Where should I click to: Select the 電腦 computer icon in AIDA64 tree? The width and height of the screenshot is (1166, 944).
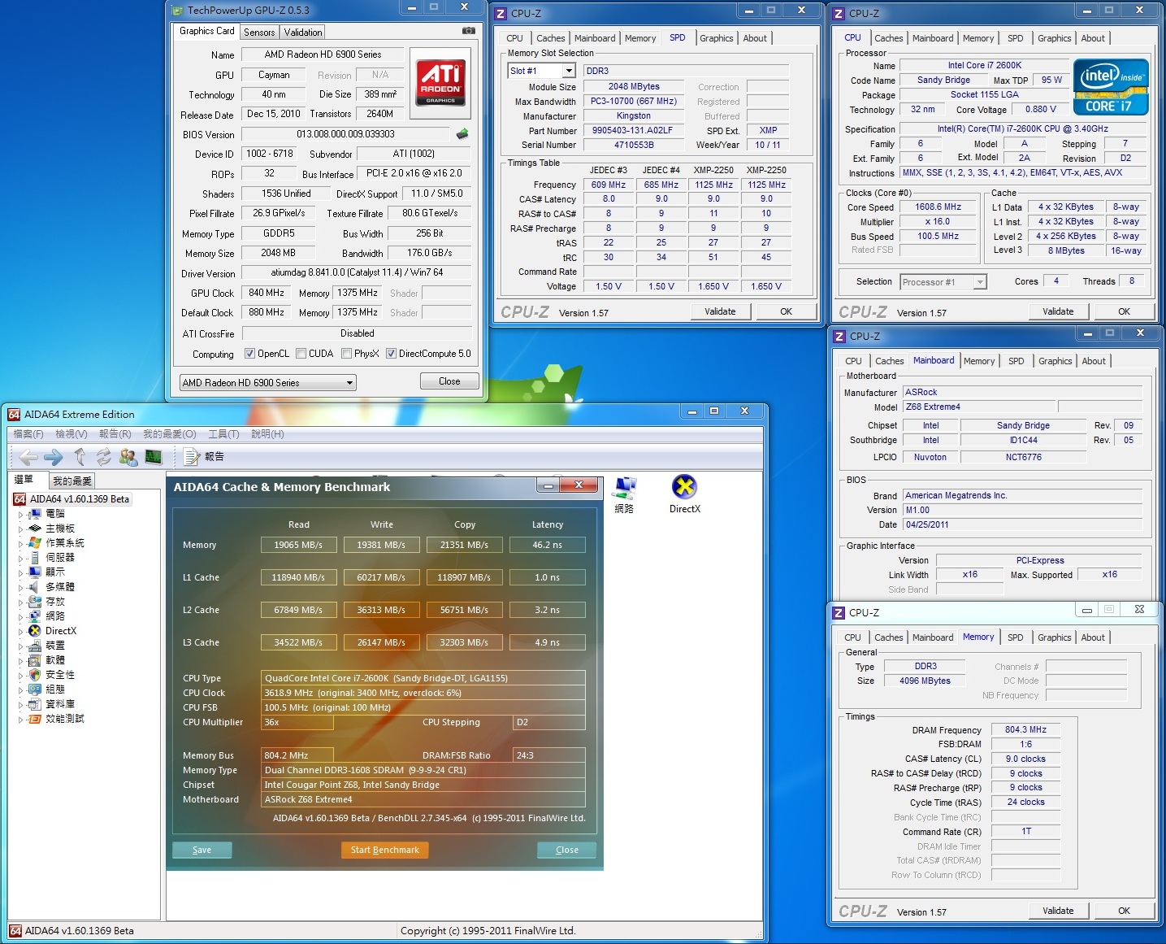[x=35, y=514]
